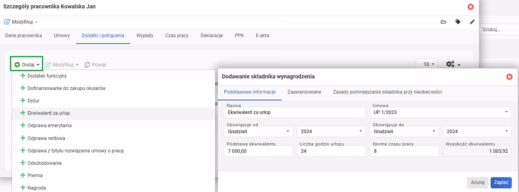Select the Dodatki i potrącenia tab
Viewport: 519px width, 192px height.
(103, 36)
